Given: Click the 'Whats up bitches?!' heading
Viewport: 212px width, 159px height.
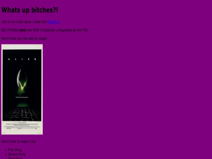Looking at the screenshot, I should 30,10.
